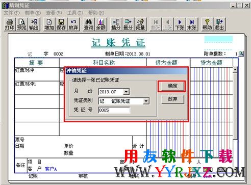The height and width of the screenshot is (185, 251).
Task: Minimize the 填制凭证 window
Action: coord(233,6)
